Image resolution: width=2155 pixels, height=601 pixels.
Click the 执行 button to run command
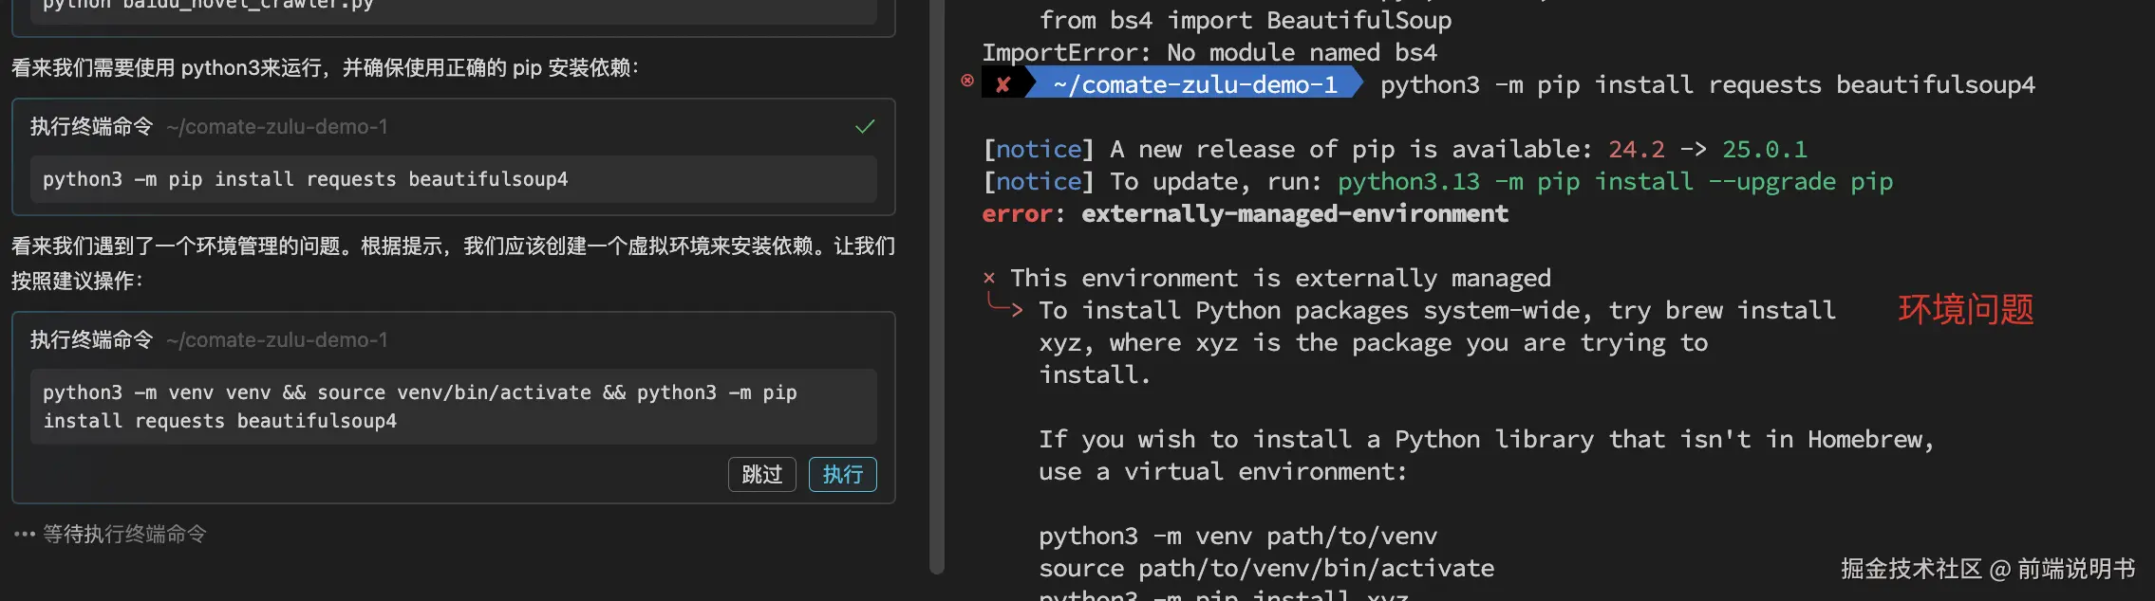click(842, 474)
